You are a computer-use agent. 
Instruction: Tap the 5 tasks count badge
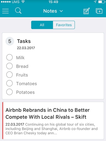[x=10, y=41]
